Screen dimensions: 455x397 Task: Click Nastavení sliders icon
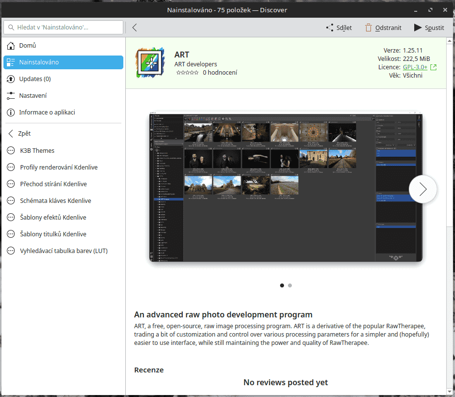click(x=11, y=95)
